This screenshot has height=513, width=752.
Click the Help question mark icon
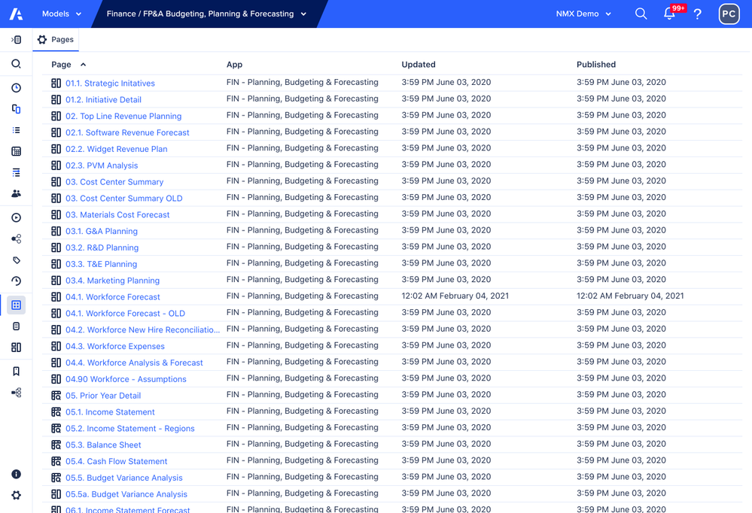pyautogui.click(x=697, y=14)
